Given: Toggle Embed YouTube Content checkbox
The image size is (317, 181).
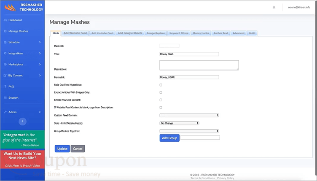Looking at the screenshot, I should pyautogui.click(x=161, y=100).
